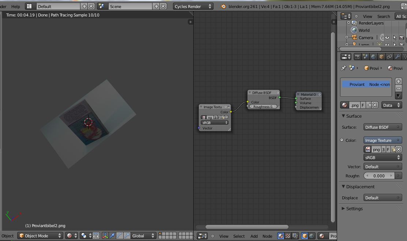
Task: Add a new screen layout with plus
Action: (84, 6)
